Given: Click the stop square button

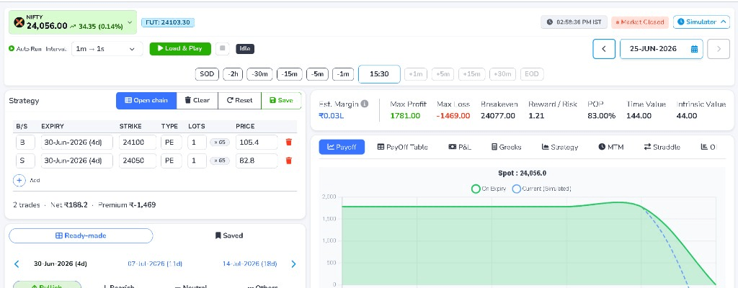Looking at the screenshot, I should coord(223,48).
